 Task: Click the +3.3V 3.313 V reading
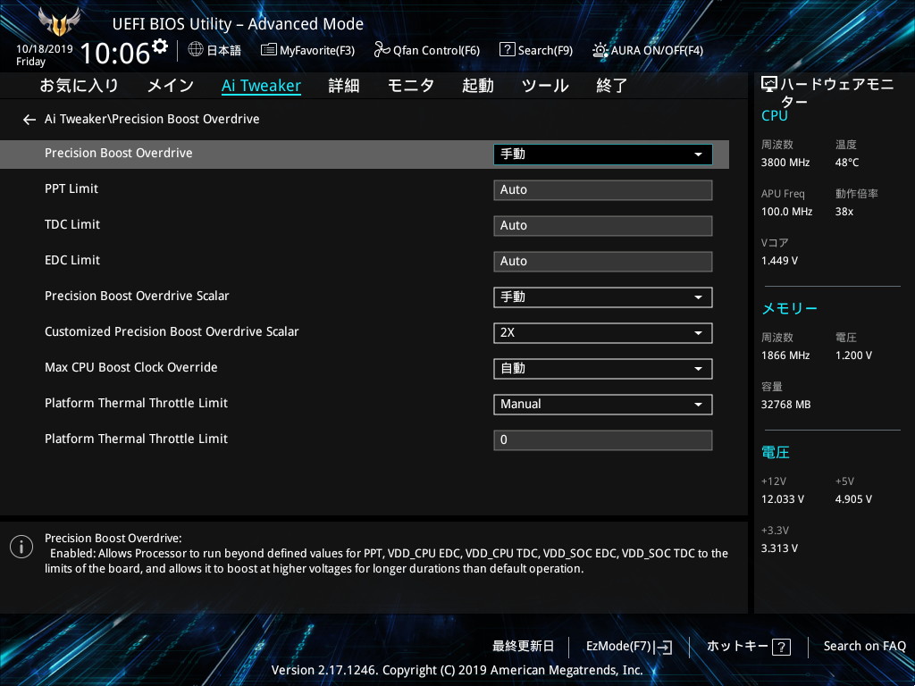(x=779, y=548)
